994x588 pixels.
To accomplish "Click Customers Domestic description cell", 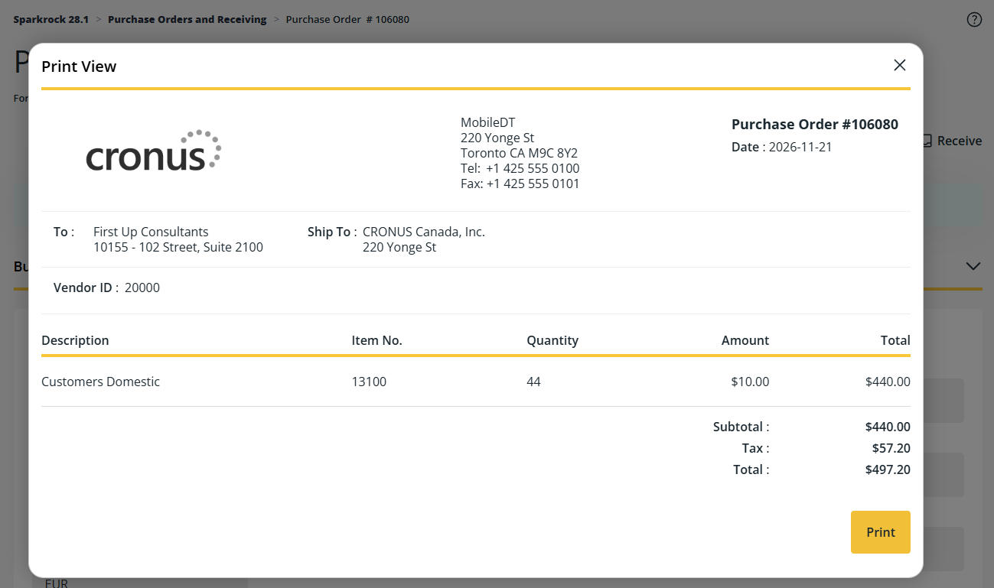I will pos(101,382).
